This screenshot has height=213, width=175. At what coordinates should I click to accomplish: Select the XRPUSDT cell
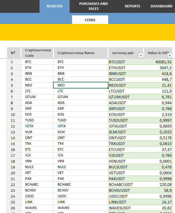(126, 109)
